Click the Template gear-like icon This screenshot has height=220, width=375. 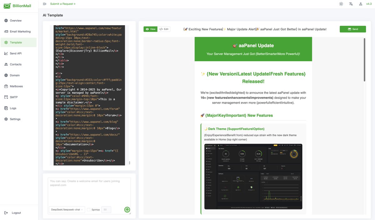(x=6, y=42)
